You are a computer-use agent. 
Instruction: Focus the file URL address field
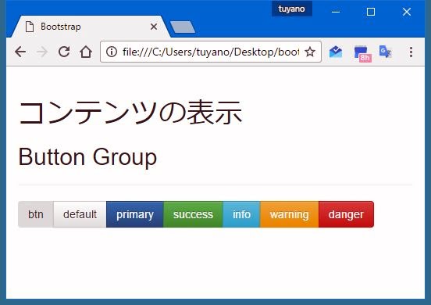211,52
